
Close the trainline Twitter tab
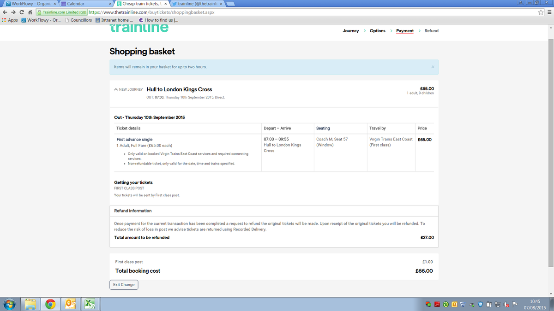click(221, 4)
